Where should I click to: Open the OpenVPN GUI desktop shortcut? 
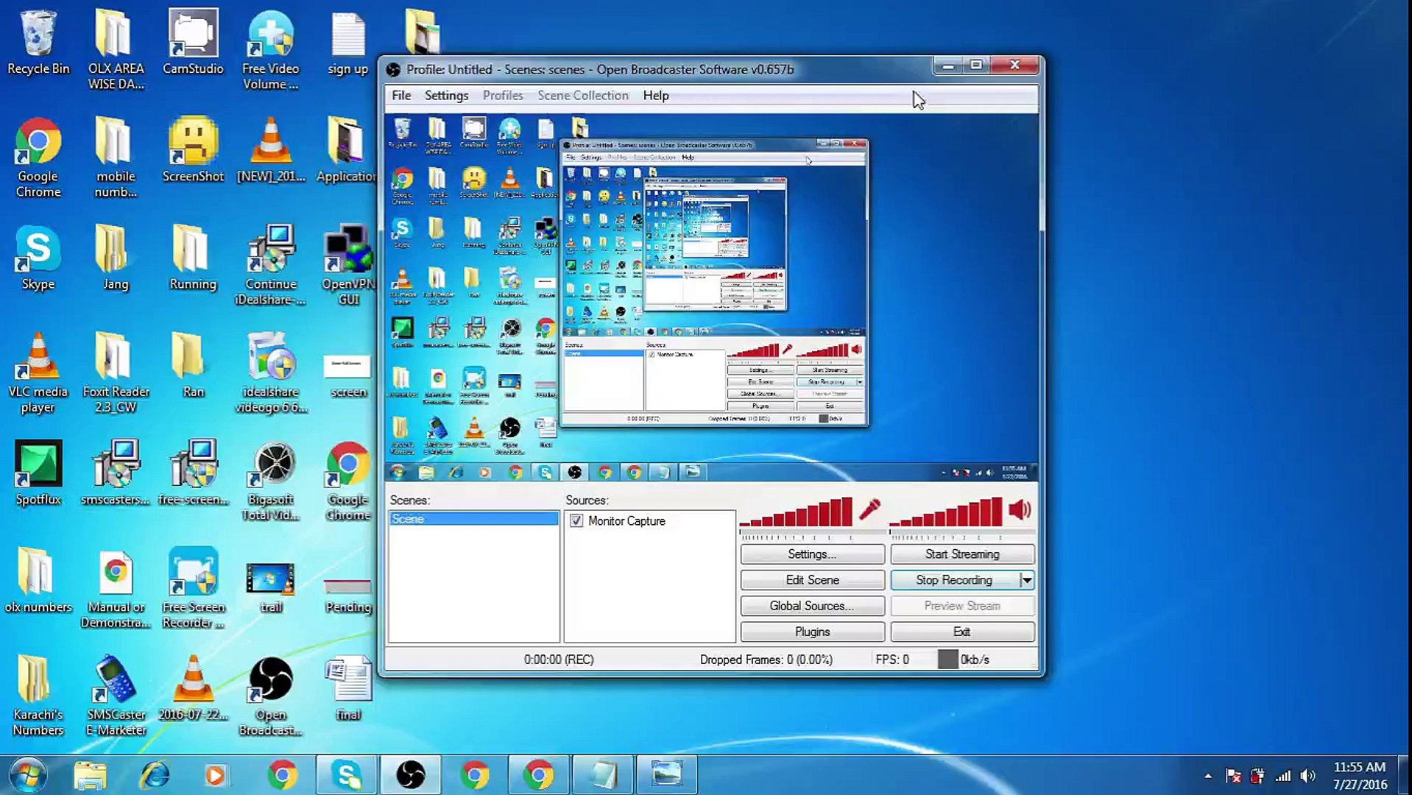pyautogui.click(x=348, y=265)
